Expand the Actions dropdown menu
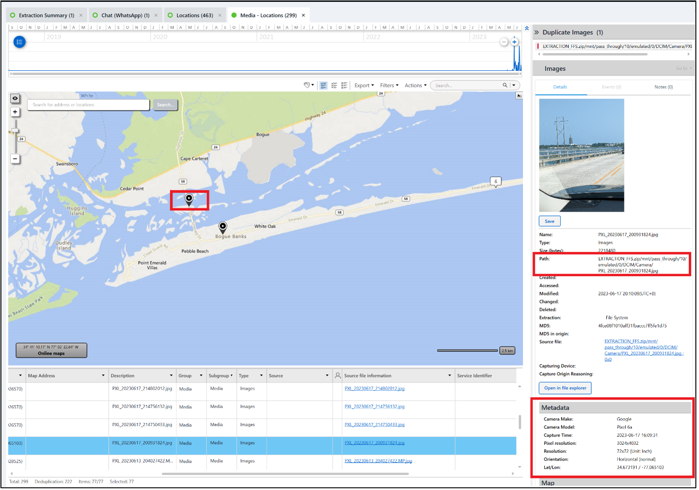 415,85
